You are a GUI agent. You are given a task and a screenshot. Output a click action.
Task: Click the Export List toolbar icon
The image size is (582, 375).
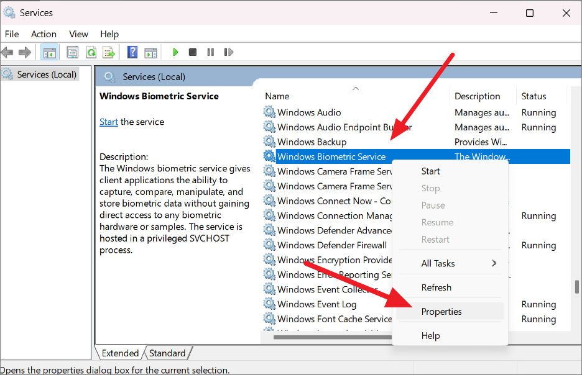click(109, 52)
